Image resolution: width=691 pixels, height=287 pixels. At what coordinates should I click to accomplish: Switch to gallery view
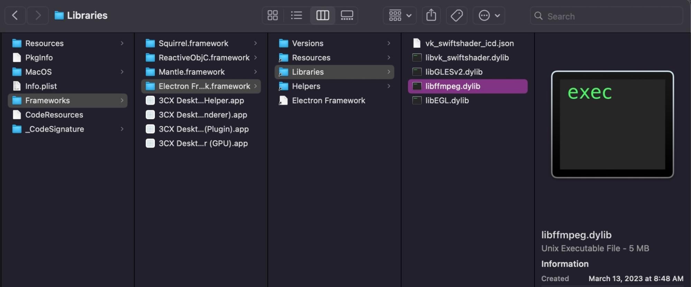point(347,16)
